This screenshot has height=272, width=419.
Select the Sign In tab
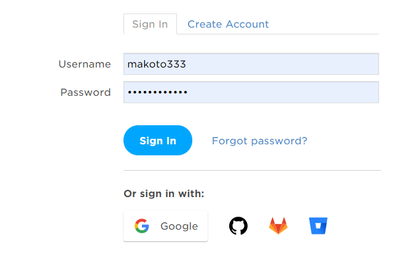point(150,25)
